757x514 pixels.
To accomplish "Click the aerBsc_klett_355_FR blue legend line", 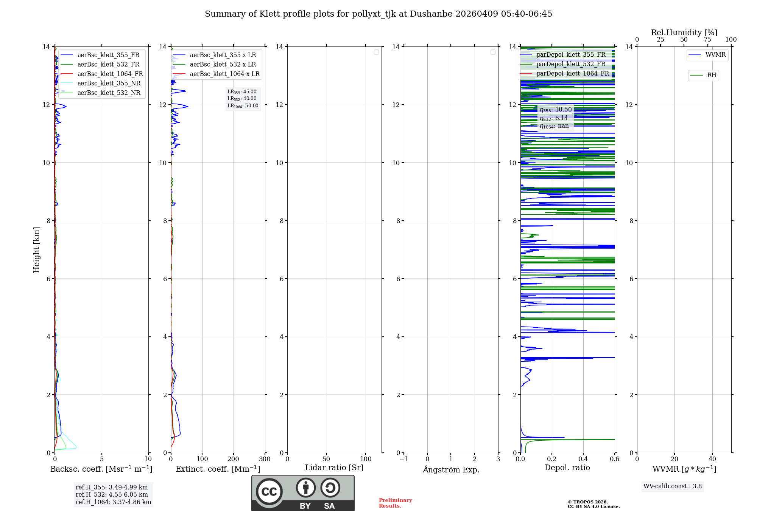I will (x=67, y=55).
